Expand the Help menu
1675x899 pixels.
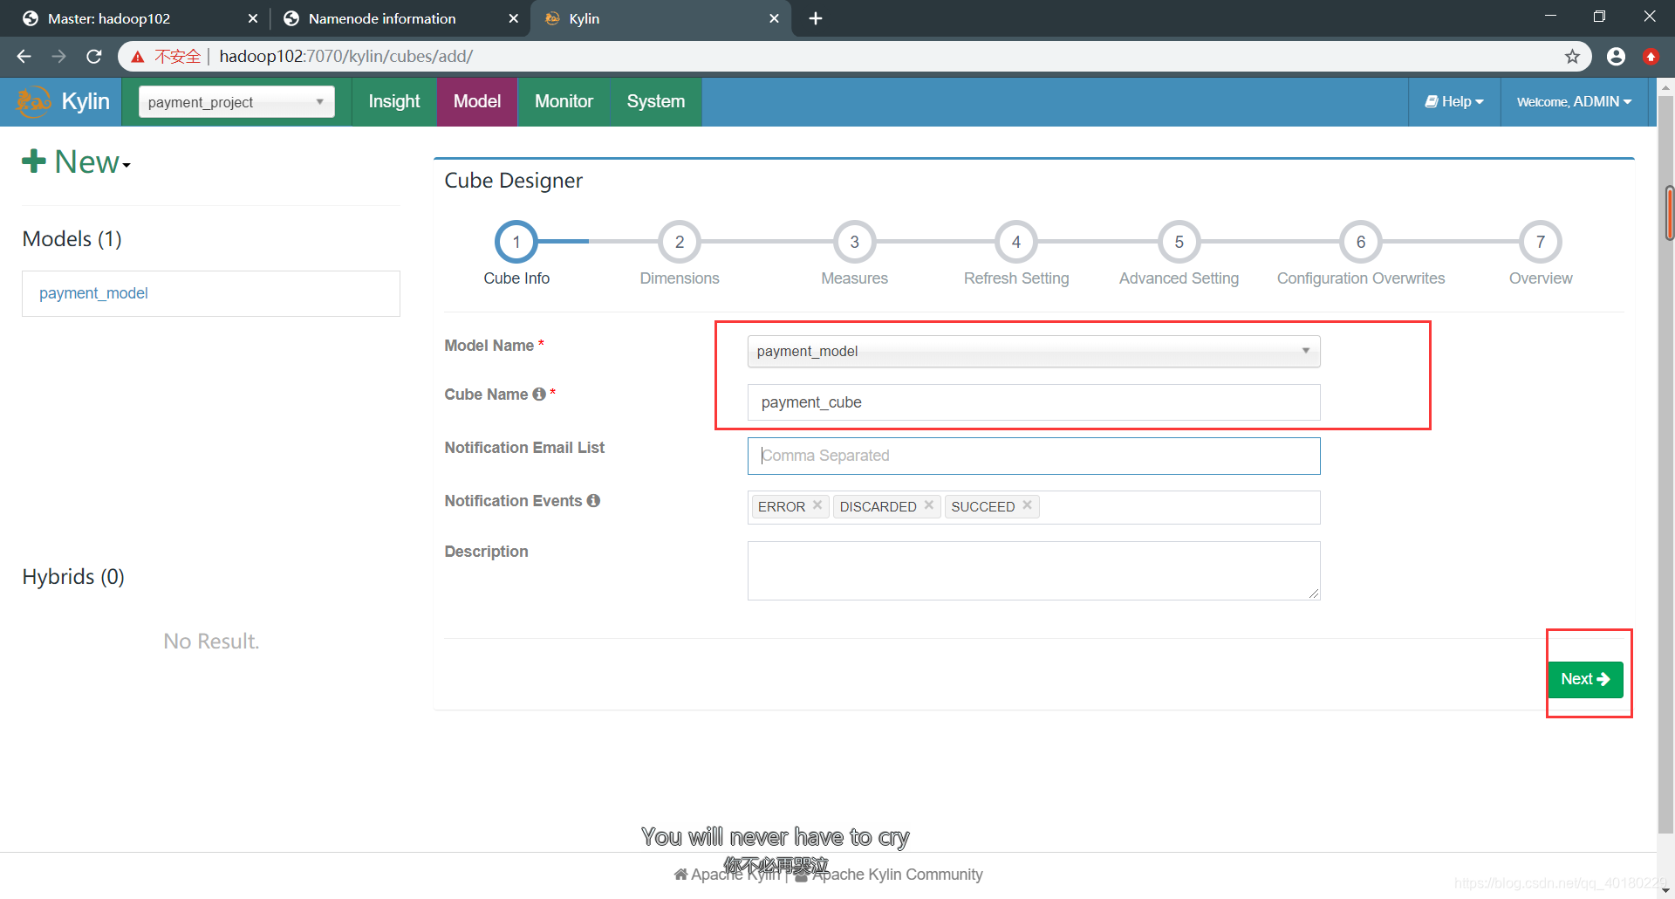(1454, 101)
